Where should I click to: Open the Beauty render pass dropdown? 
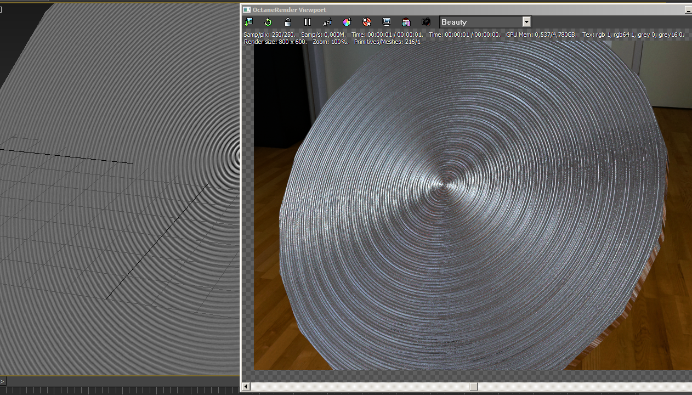pos(485,22)
